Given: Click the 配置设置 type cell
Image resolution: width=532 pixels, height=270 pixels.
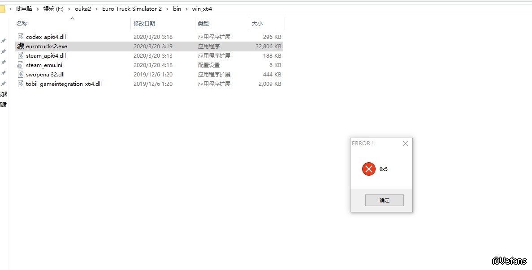Looking at the screenshot, I should (x=209, y=65).
